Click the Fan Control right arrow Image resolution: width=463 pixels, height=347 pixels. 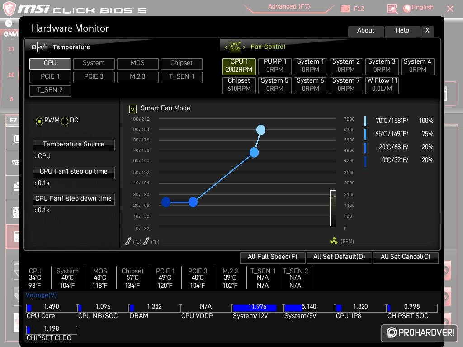pyautogui.click(x=244, y=47)
